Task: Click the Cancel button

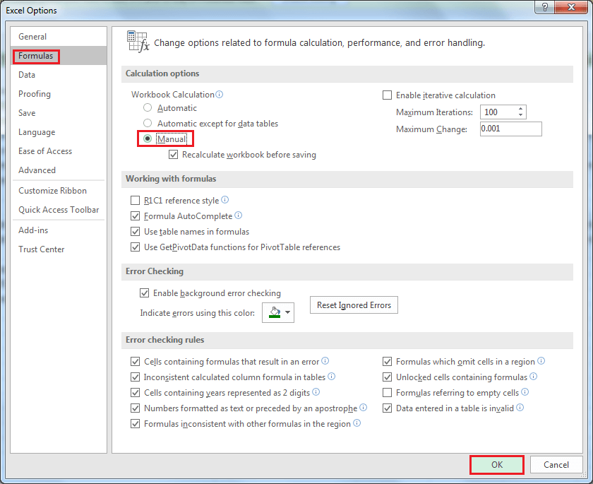Action: coord(556,464)
